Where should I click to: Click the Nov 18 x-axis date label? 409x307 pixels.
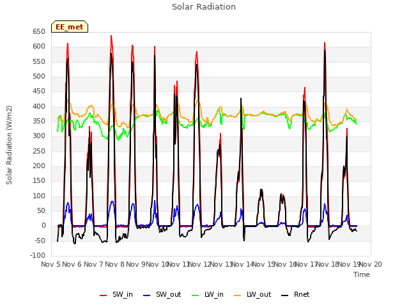328,264
